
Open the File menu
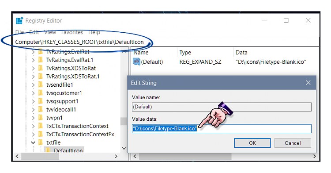click(19, 32)
